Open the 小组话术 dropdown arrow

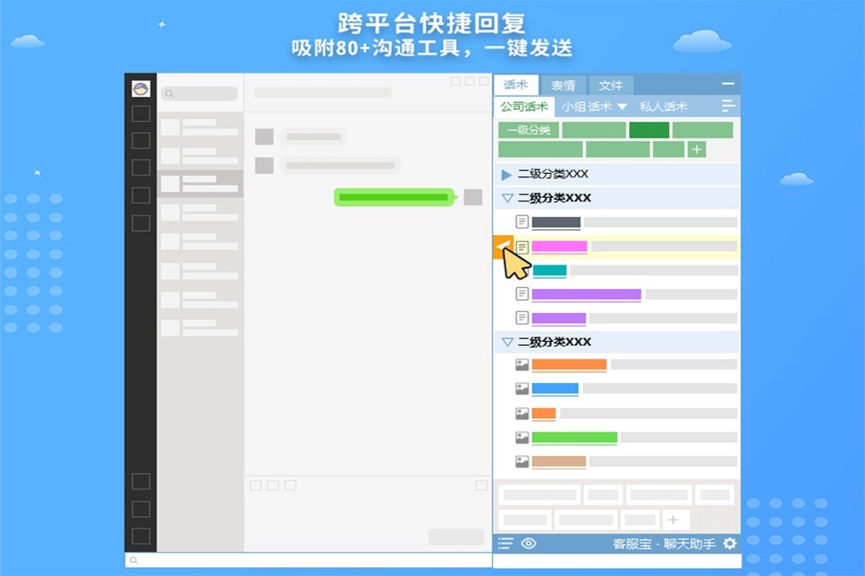tap(622, 107)
